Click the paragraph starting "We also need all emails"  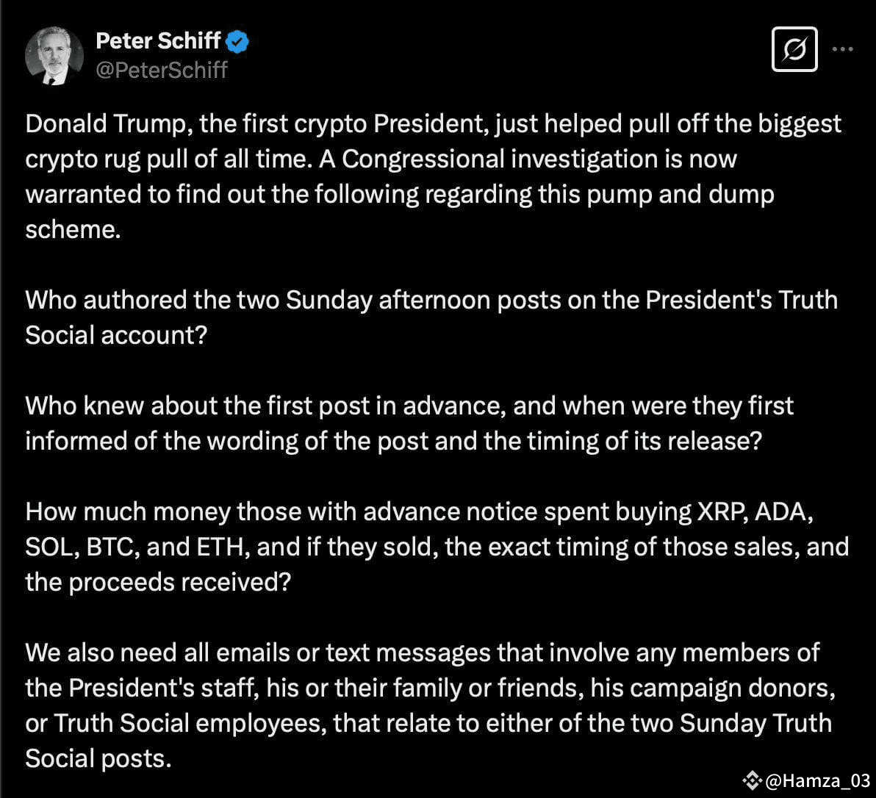tap(422, 653)
